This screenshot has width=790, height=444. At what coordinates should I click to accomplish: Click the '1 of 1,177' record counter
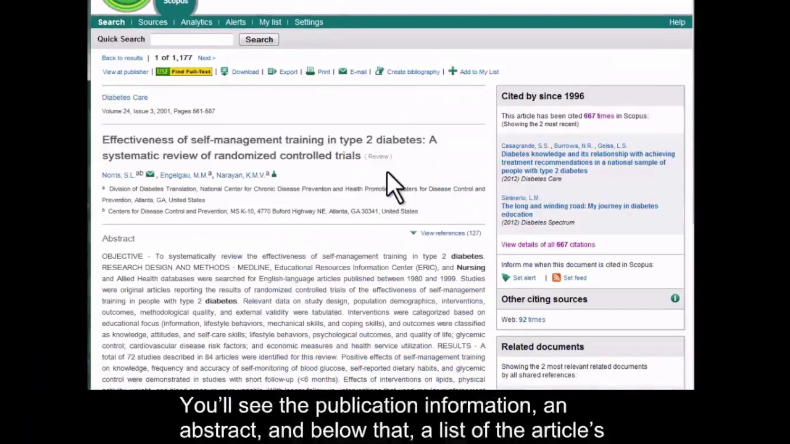point(173,58)
